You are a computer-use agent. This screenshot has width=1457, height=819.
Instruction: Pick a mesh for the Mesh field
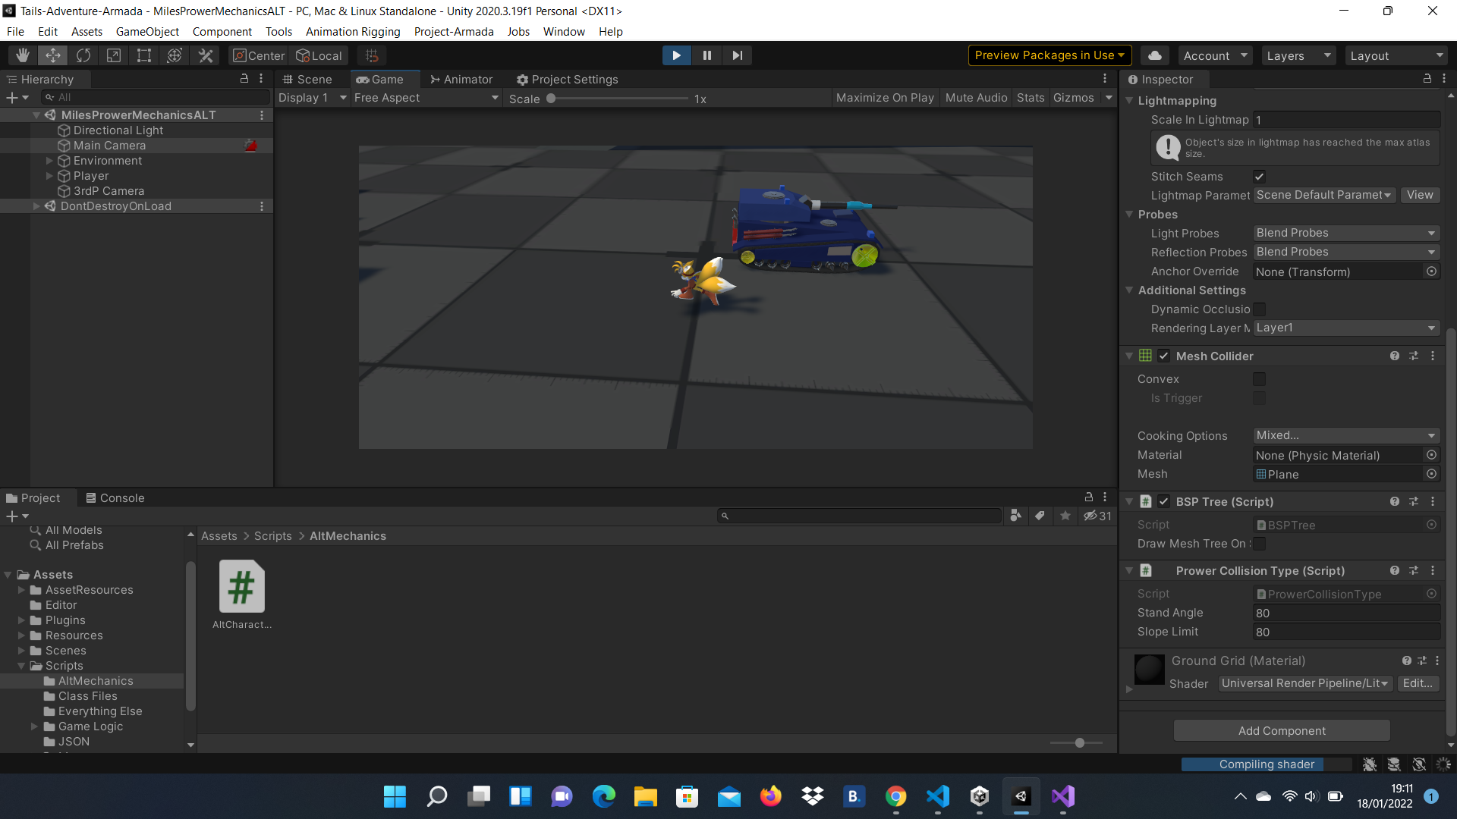coord(1431,474)
